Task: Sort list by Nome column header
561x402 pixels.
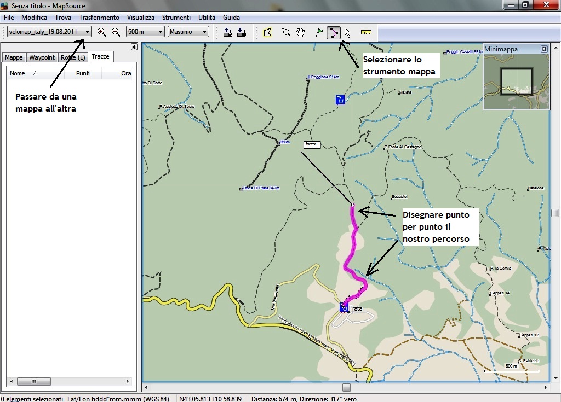Action: pos(35,73)
